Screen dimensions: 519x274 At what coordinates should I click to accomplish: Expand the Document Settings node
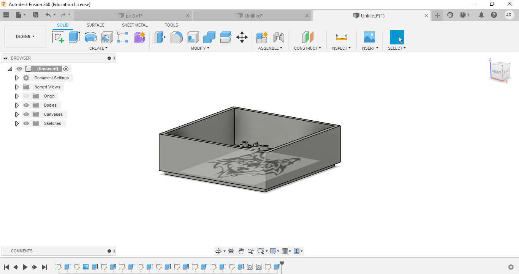[17, 78]
